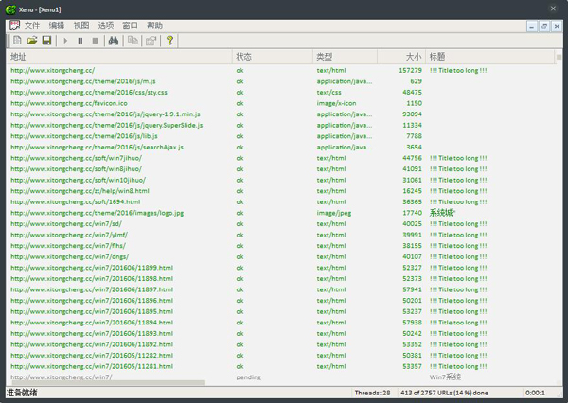The width and height of the screenshot is (568, 403).
Task: Minimize the inner Xenu1 document window
Action: (532, 26)
